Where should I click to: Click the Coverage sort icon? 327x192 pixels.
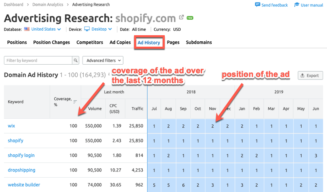[75, 102]
